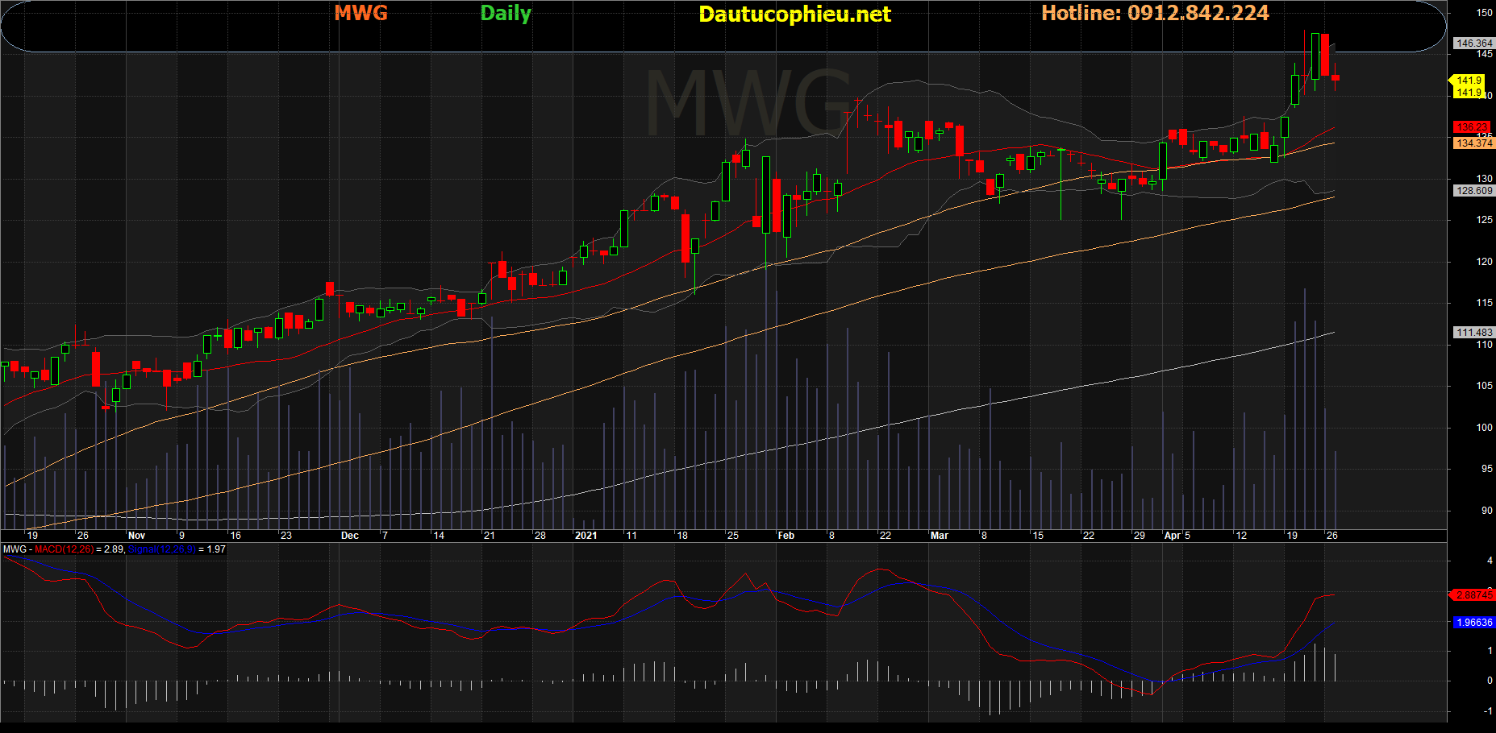Click the Hotline 0912.842.224 text
The width and height of the screenshot is (1496, 733).
coord(1155,13)
